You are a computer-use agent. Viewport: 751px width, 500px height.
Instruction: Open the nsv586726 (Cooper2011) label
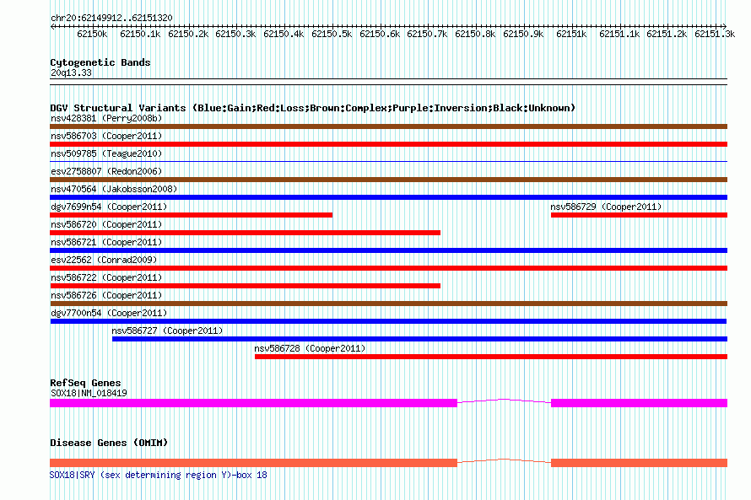[x=106, y=295]
